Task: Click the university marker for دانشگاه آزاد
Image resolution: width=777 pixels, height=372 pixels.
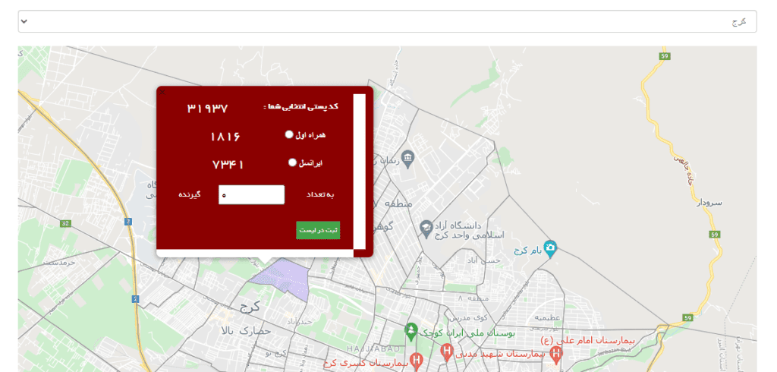Action: (426, 229)
